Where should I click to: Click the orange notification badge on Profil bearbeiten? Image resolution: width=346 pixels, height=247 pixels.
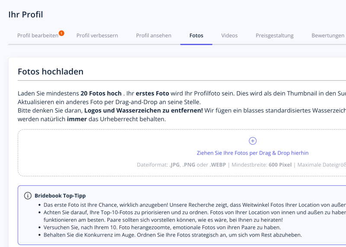click(x=61, y=33)
